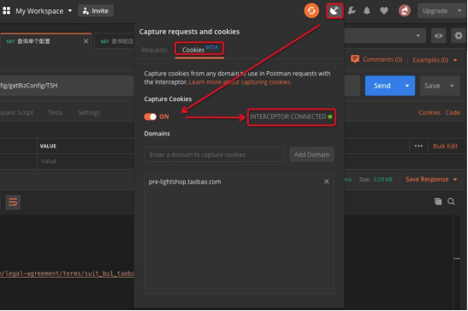
Task: Turn off the Capture Cookies toggle
Action: (x=150, y=117)
